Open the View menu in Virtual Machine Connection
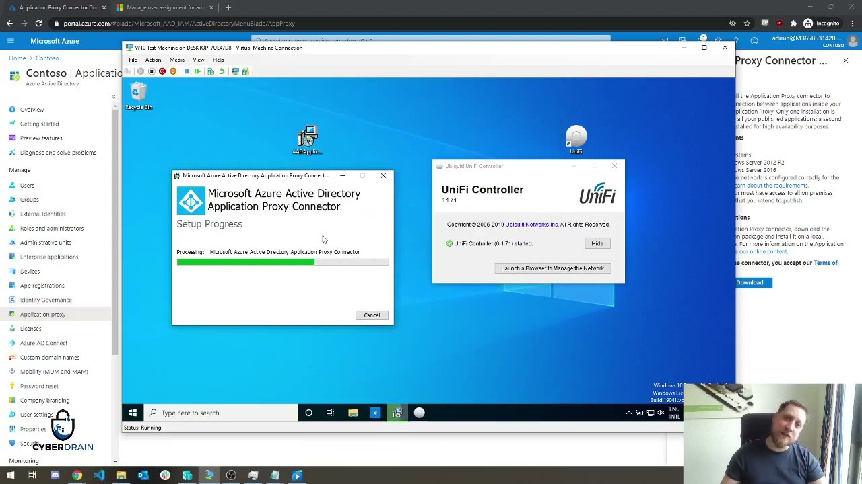This screenshot has width=862, height=484. tap(199, 60)
